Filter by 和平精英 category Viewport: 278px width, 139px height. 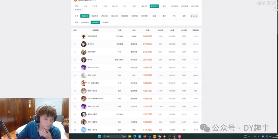[144, 16]
